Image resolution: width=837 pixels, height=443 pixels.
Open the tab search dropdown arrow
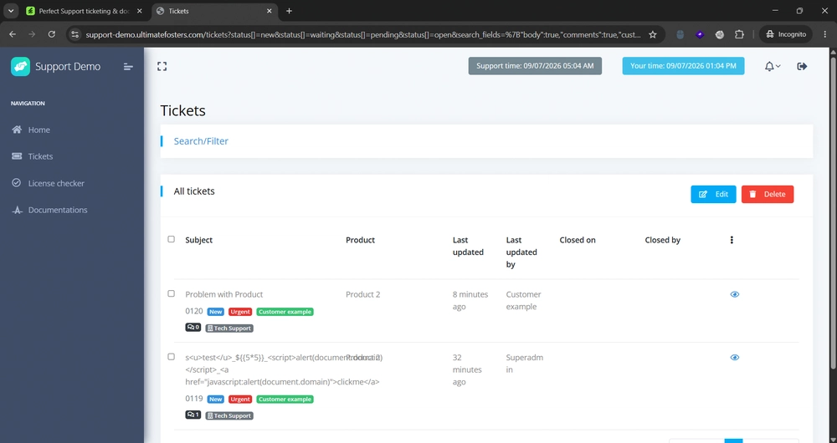coord(11,11)
